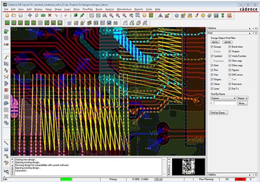This screenshot has height=182, width=260.
Task: Open the Name dropdown in Find panel
Action: (x=243, y=98)
